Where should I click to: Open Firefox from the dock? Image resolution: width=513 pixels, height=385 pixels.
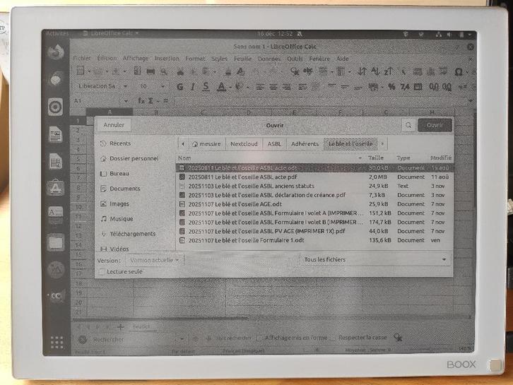pos(55,52)
